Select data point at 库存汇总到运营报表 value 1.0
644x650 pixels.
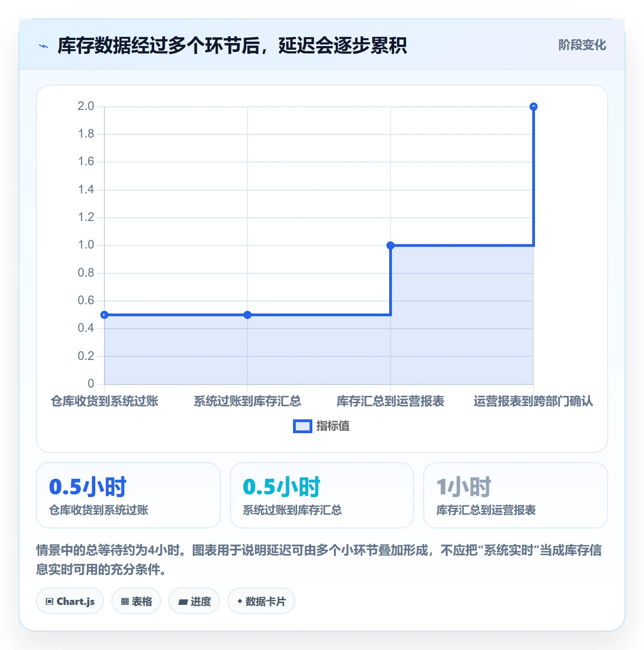click(391, 245)
